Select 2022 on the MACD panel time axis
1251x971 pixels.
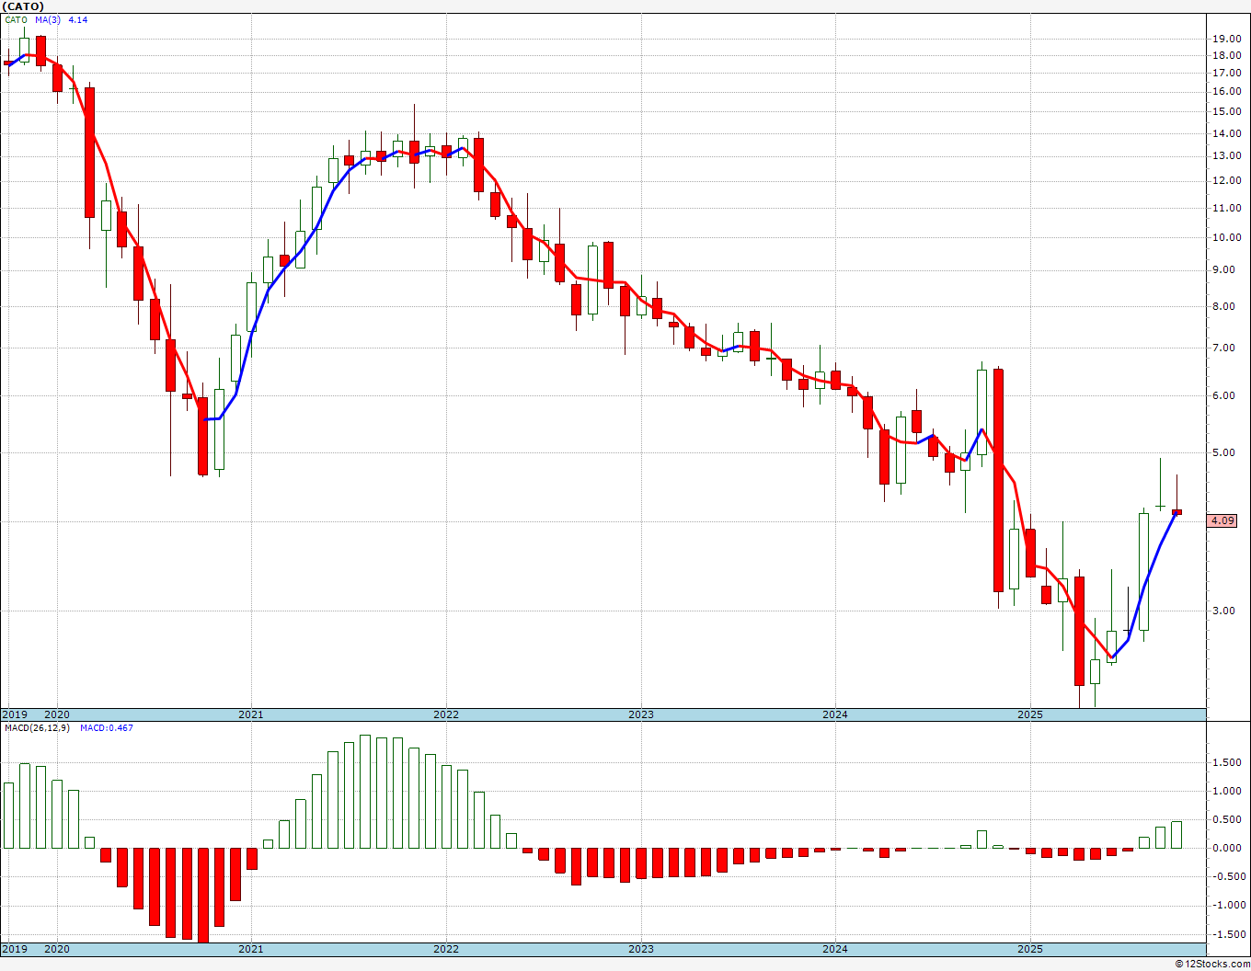coord(446,949)
